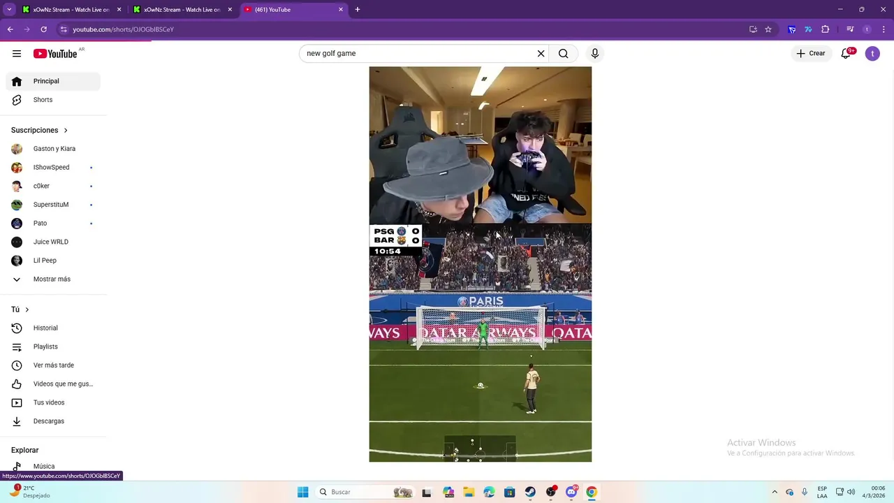Close the (461) YouTube tab

point(341,10)
